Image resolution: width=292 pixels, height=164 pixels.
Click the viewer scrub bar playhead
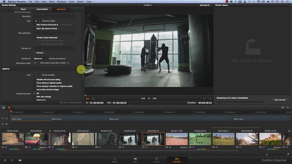(x=86, y=95)
